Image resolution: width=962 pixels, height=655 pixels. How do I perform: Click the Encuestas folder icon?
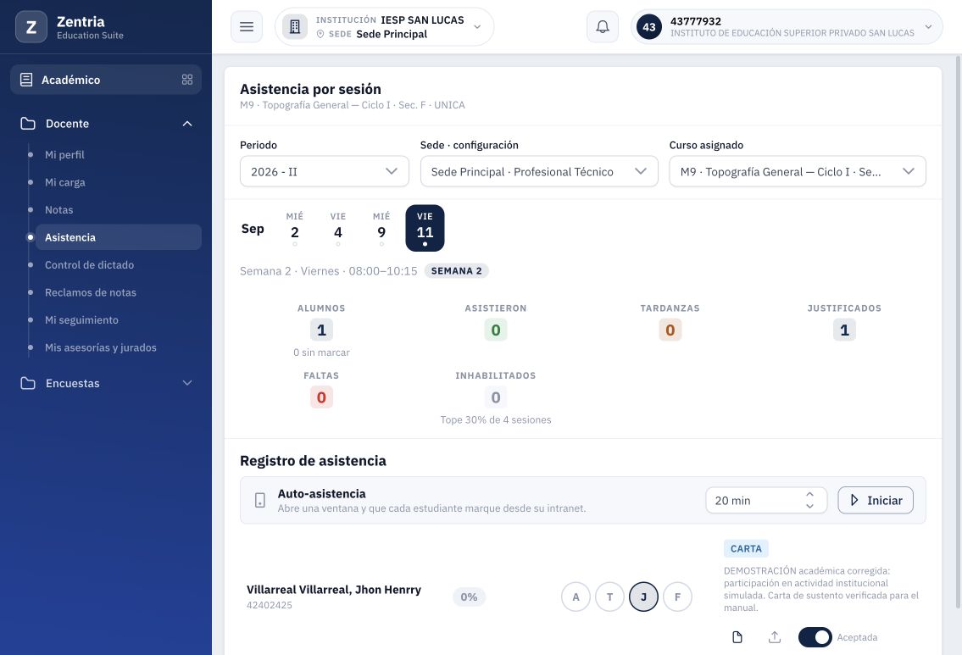[x=28, y=383]
